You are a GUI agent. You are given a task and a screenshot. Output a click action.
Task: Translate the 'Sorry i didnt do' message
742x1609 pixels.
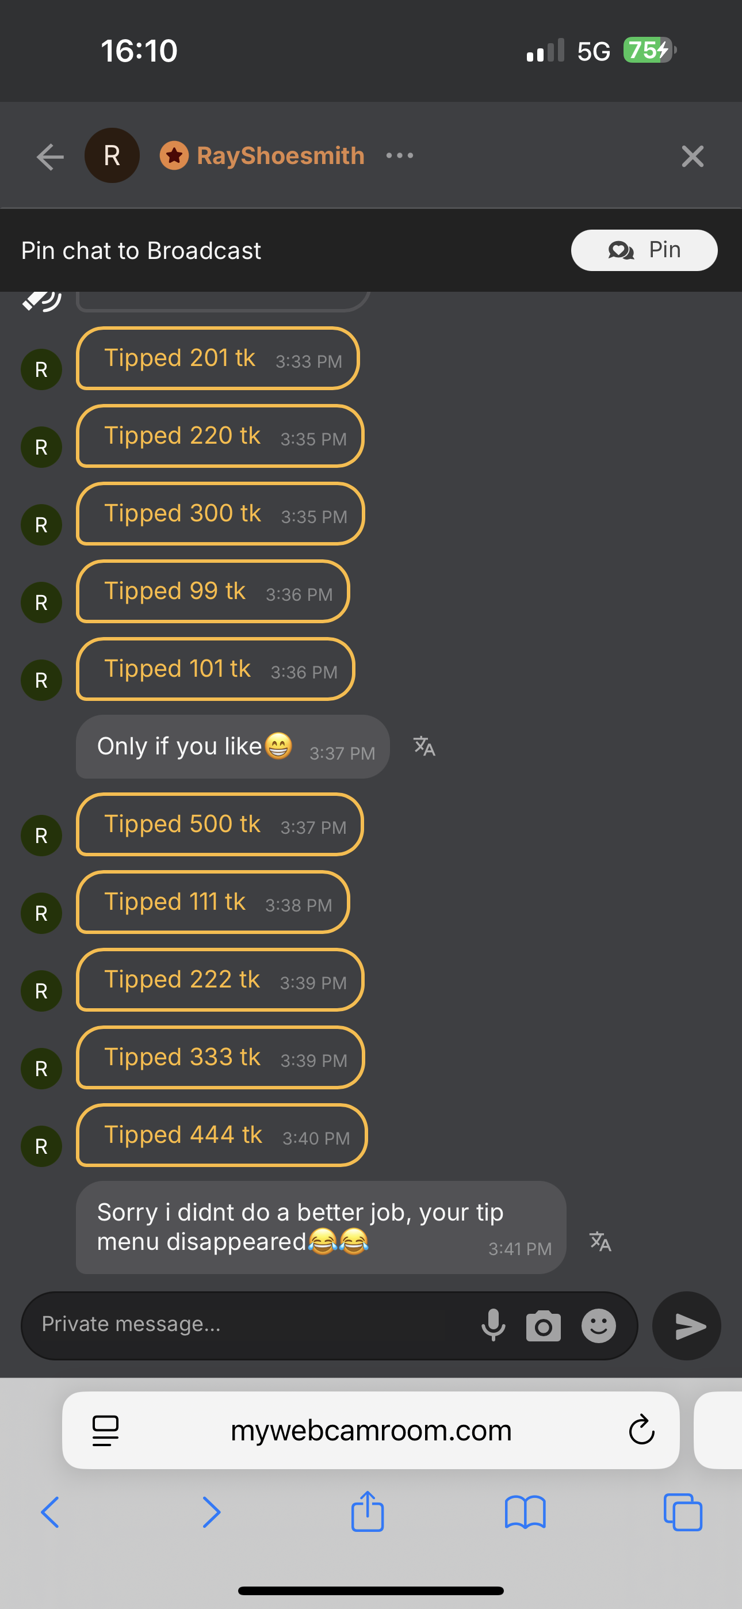pyautogui.click(x=601, y=1241)
